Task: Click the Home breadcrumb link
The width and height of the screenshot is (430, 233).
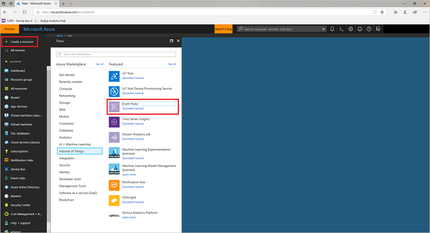Action: point(59,36)
